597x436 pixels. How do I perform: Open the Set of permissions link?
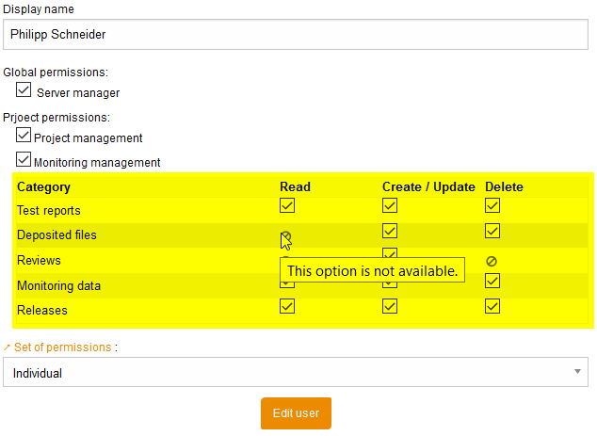(x=62, y=347)
